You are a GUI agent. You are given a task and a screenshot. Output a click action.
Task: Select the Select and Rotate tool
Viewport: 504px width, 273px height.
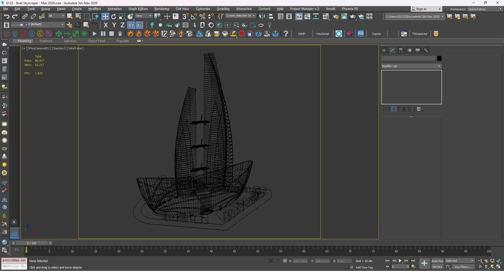[114, 16]
